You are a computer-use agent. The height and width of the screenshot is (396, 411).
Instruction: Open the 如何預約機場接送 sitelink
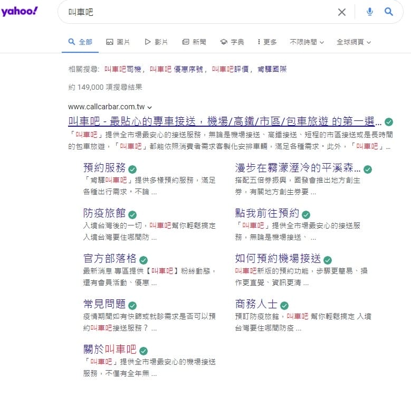(x=278, y=258)
